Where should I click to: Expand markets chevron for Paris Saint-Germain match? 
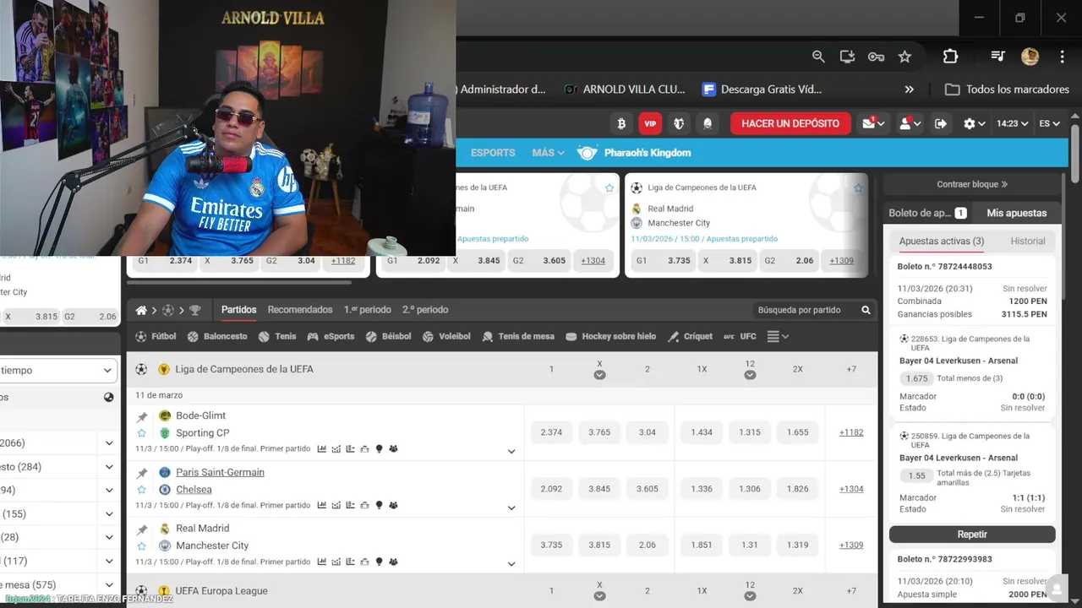point(511,508)
